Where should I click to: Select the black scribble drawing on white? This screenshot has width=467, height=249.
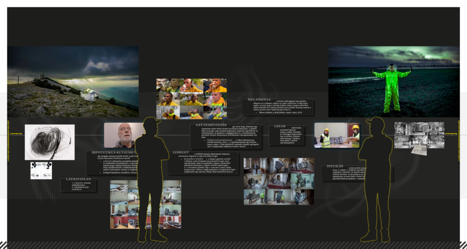tap(49, 142)
